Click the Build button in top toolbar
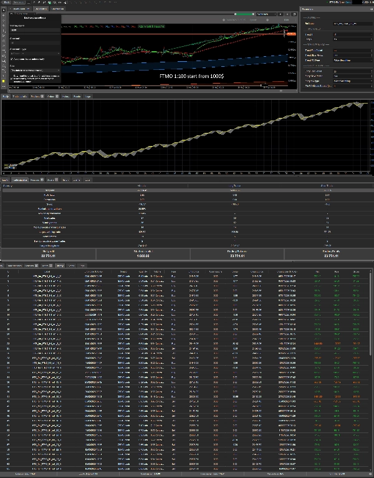Image resolution: width=374 pixels, height=478 pixels. pyautogui.click(x=6, y=2)
